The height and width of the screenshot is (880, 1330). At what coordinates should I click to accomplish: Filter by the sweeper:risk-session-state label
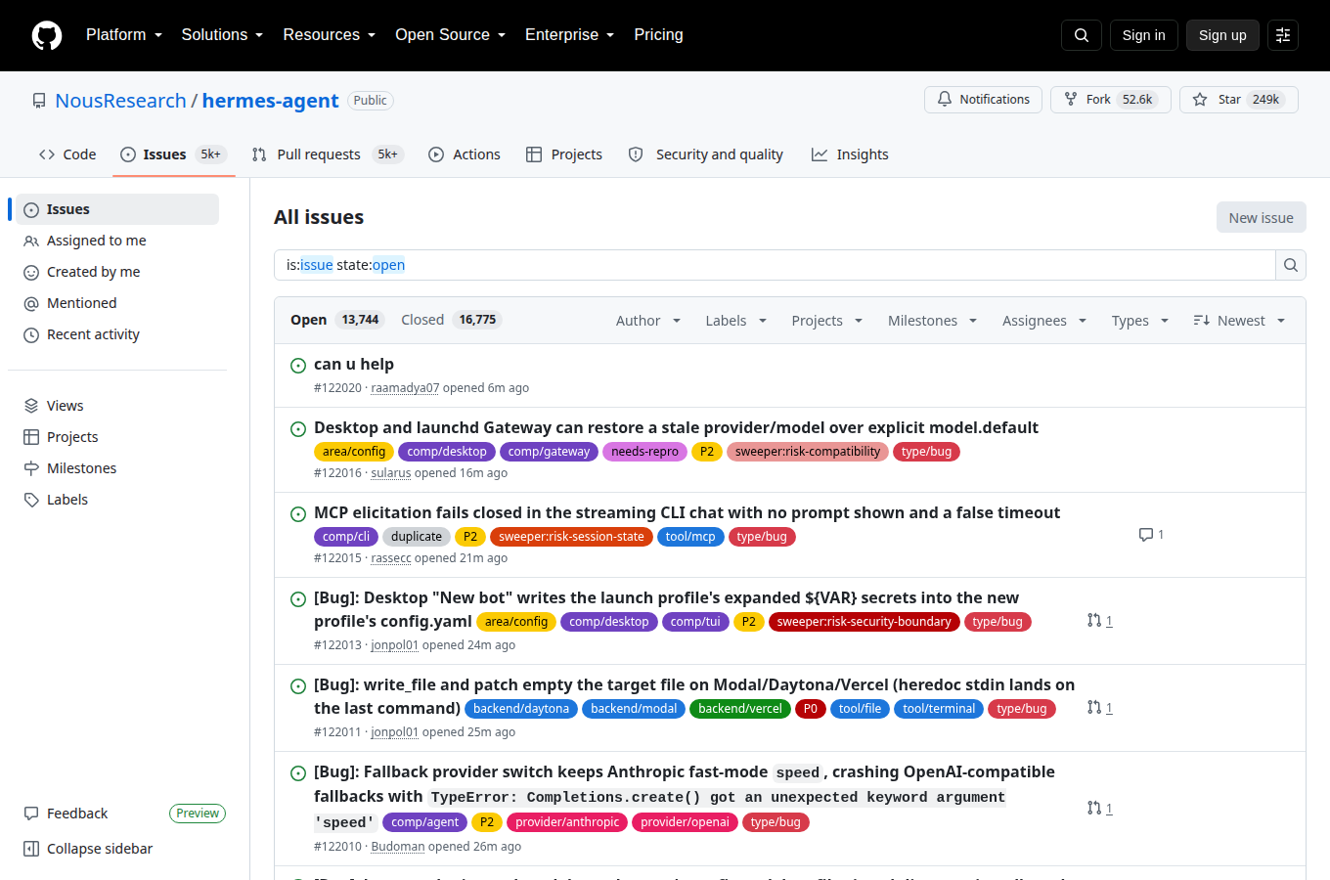[x=571, y=537]
